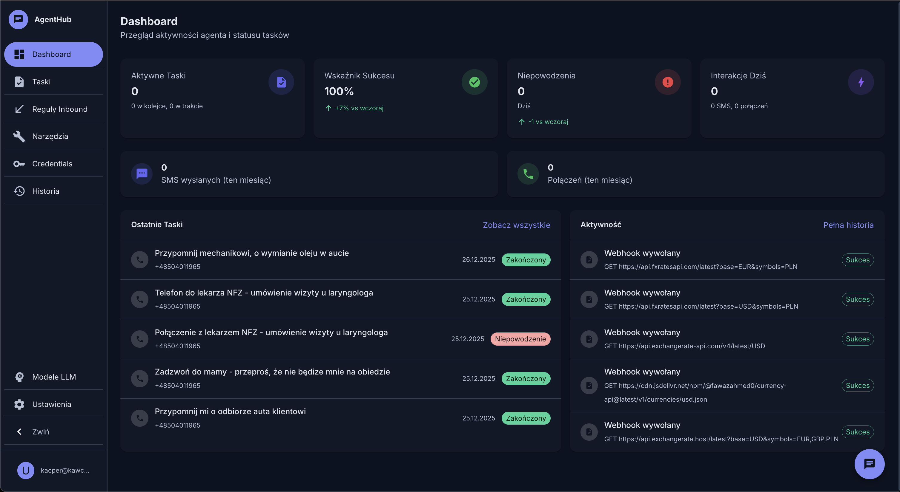Click the Ustawienia gear icon
Image resolution: width=900 pixels, height=492 pixels.
click(x=19, y=404)
